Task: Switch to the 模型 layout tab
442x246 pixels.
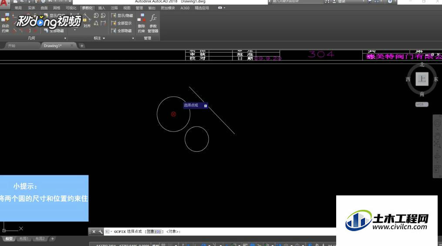Action: pos(9,239)
